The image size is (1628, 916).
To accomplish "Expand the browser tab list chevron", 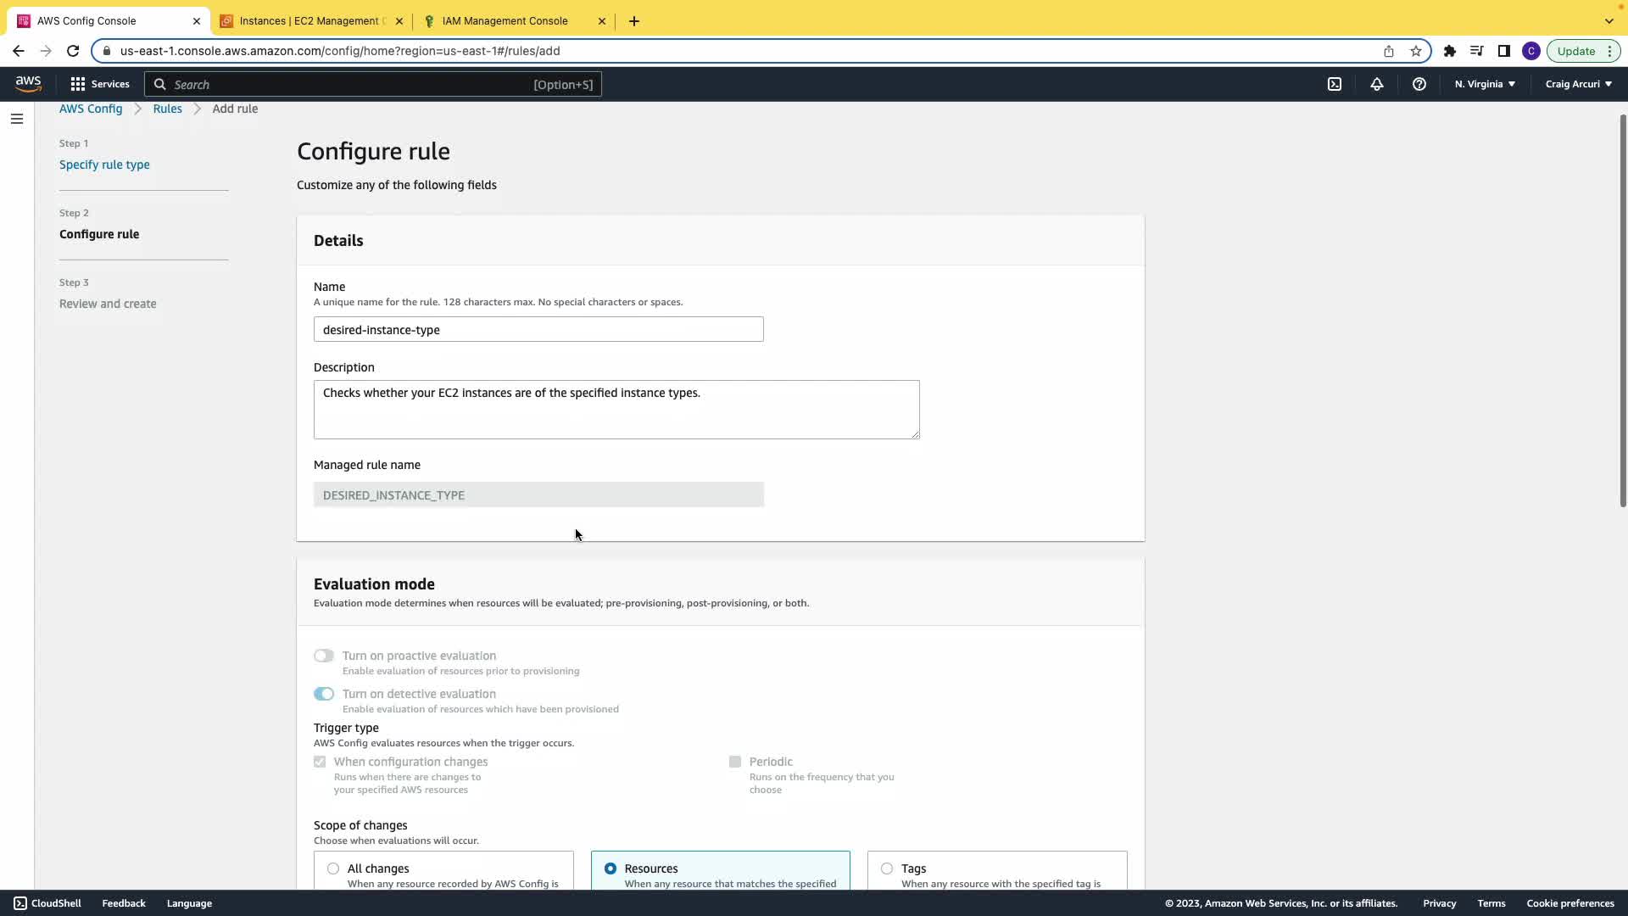I will pos(1608,21).
